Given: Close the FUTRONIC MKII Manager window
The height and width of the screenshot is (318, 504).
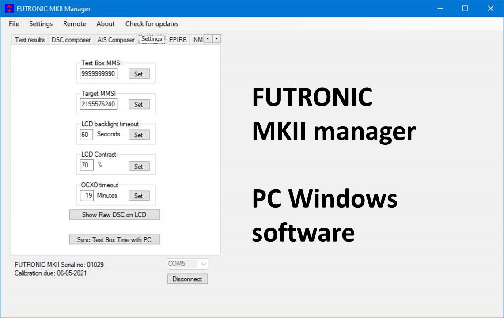Looking at the screenshot, I should [x=490, y=8].
